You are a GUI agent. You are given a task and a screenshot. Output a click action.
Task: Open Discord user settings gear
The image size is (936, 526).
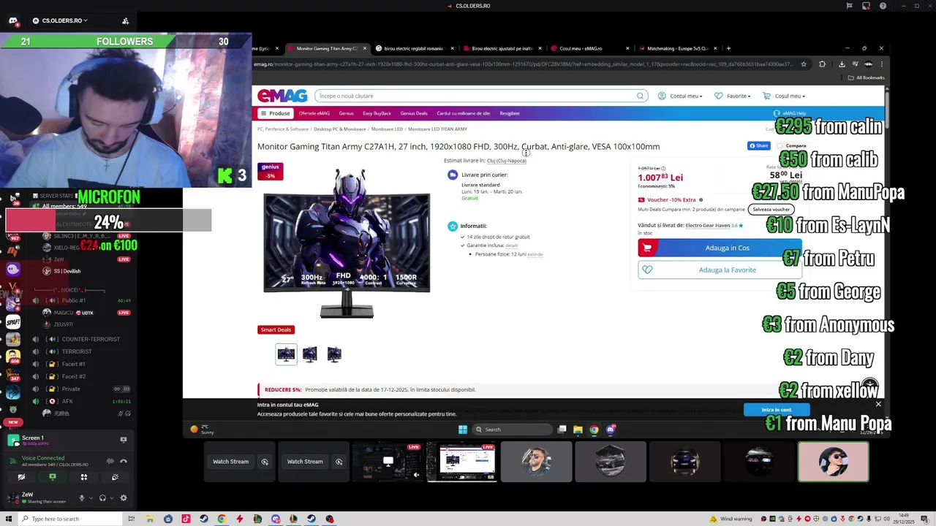(124, 498)
